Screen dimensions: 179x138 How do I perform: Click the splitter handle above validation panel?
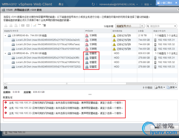pos(90,95)
